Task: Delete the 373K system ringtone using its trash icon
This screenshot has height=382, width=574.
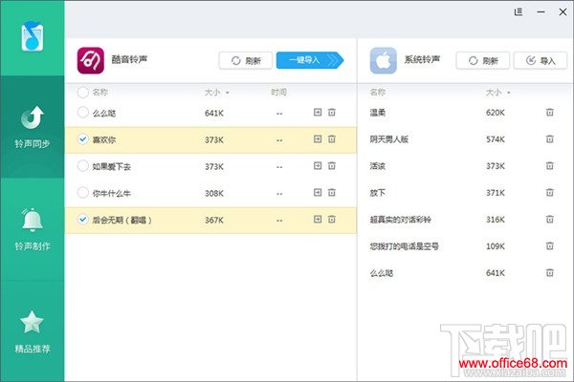Action: click(549, 165)
